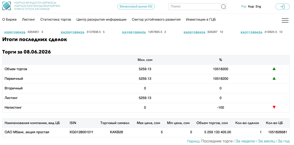Viewport: 294px width, 145px height.
Task: Click the Кол-во сделок header
Action: [247, 123]
